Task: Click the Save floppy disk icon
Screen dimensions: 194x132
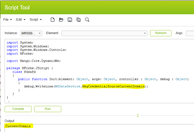Action: click(70, 20)
